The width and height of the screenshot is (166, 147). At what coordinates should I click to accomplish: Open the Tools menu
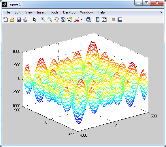coord(54,12)
